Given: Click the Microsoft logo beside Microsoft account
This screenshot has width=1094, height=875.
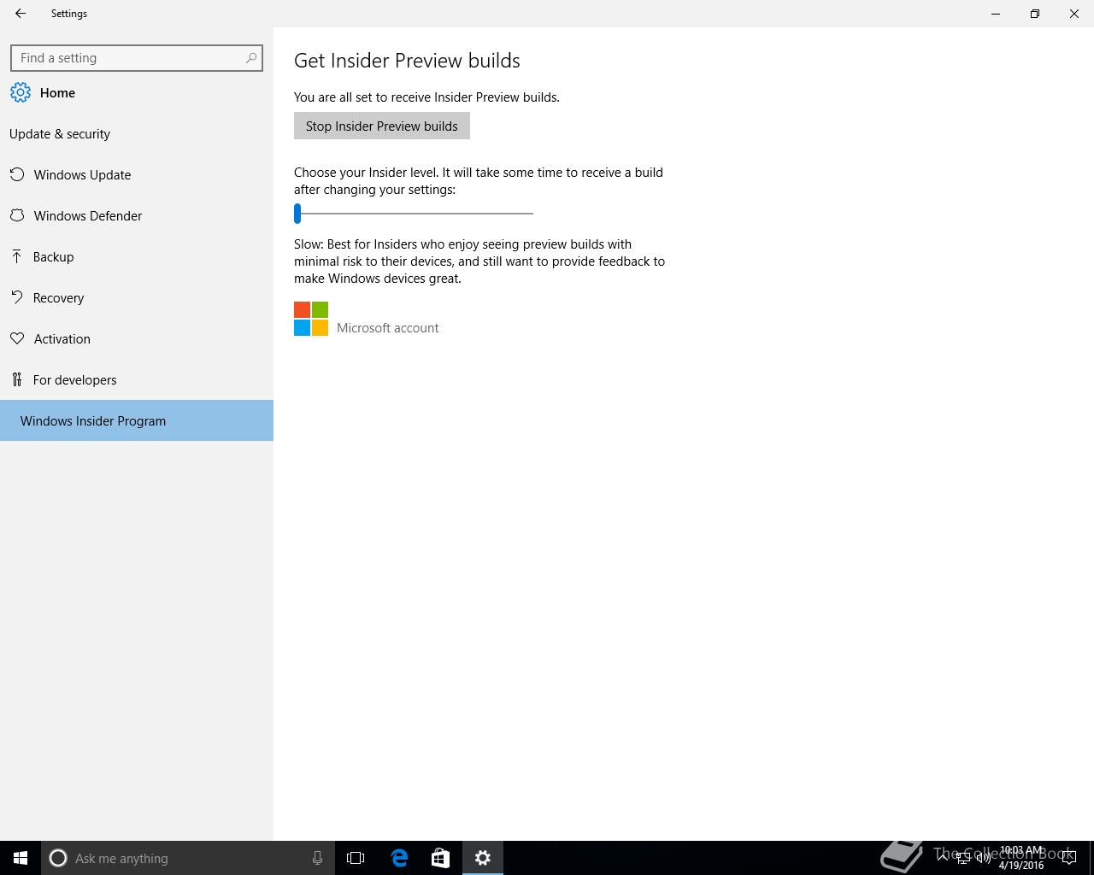Looking at the screenshot, I should [x=311, y=319].
